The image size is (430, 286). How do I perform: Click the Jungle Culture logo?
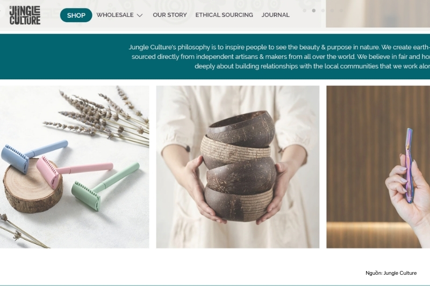[x=25, y=16]
